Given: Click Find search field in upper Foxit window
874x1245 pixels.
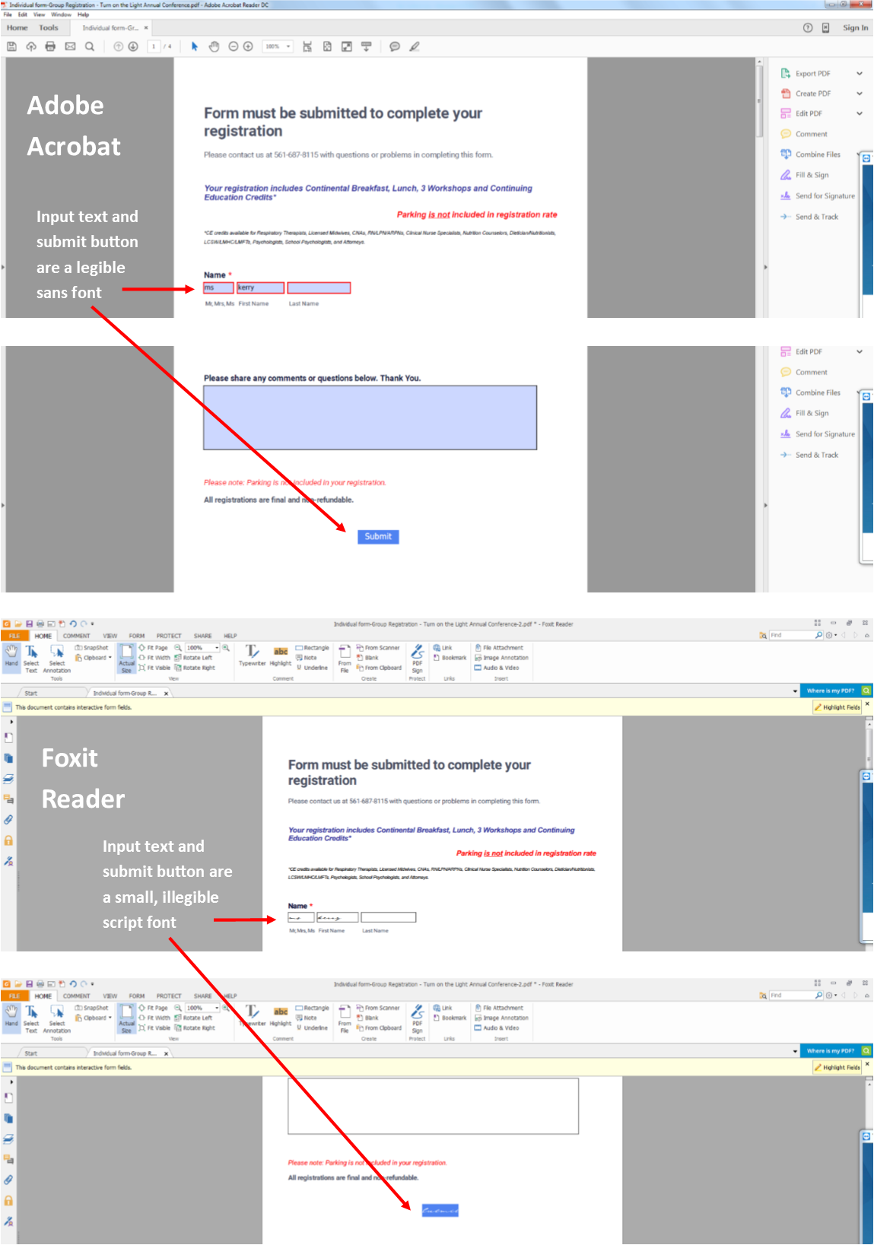Looking at the screenshot, I should 790,635.
